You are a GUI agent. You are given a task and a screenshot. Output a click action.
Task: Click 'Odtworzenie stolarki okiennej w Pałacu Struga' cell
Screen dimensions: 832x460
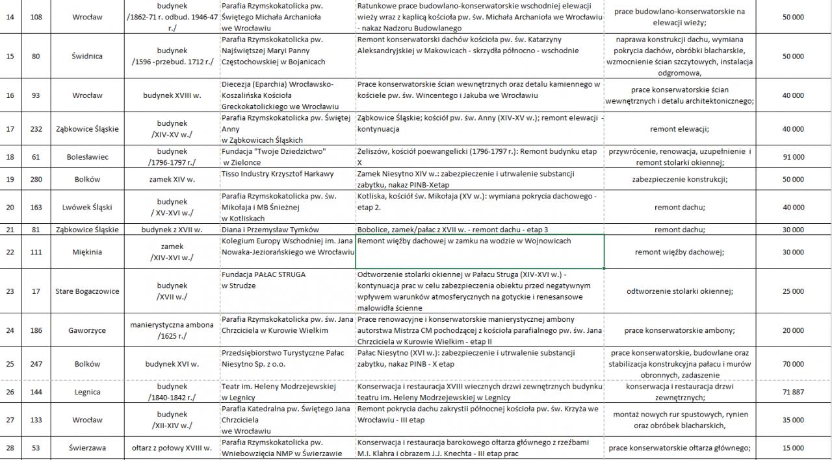(480, 291)
